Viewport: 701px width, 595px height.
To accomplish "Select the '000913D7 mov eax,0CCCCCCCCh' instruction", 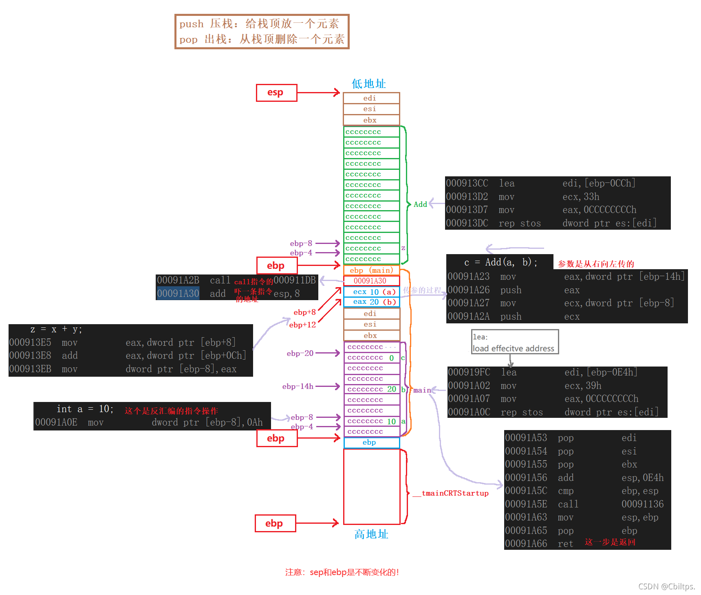I will [x=541, y=210].
